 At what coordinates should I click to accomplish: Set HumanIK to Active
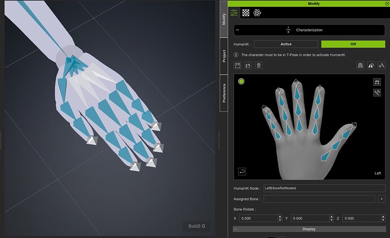(x=285, y=44)
